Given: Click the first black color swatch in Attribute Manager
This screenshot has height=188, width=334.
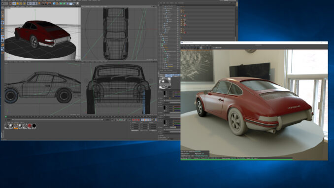Looking at the screenshot, I should click(165, 93).
